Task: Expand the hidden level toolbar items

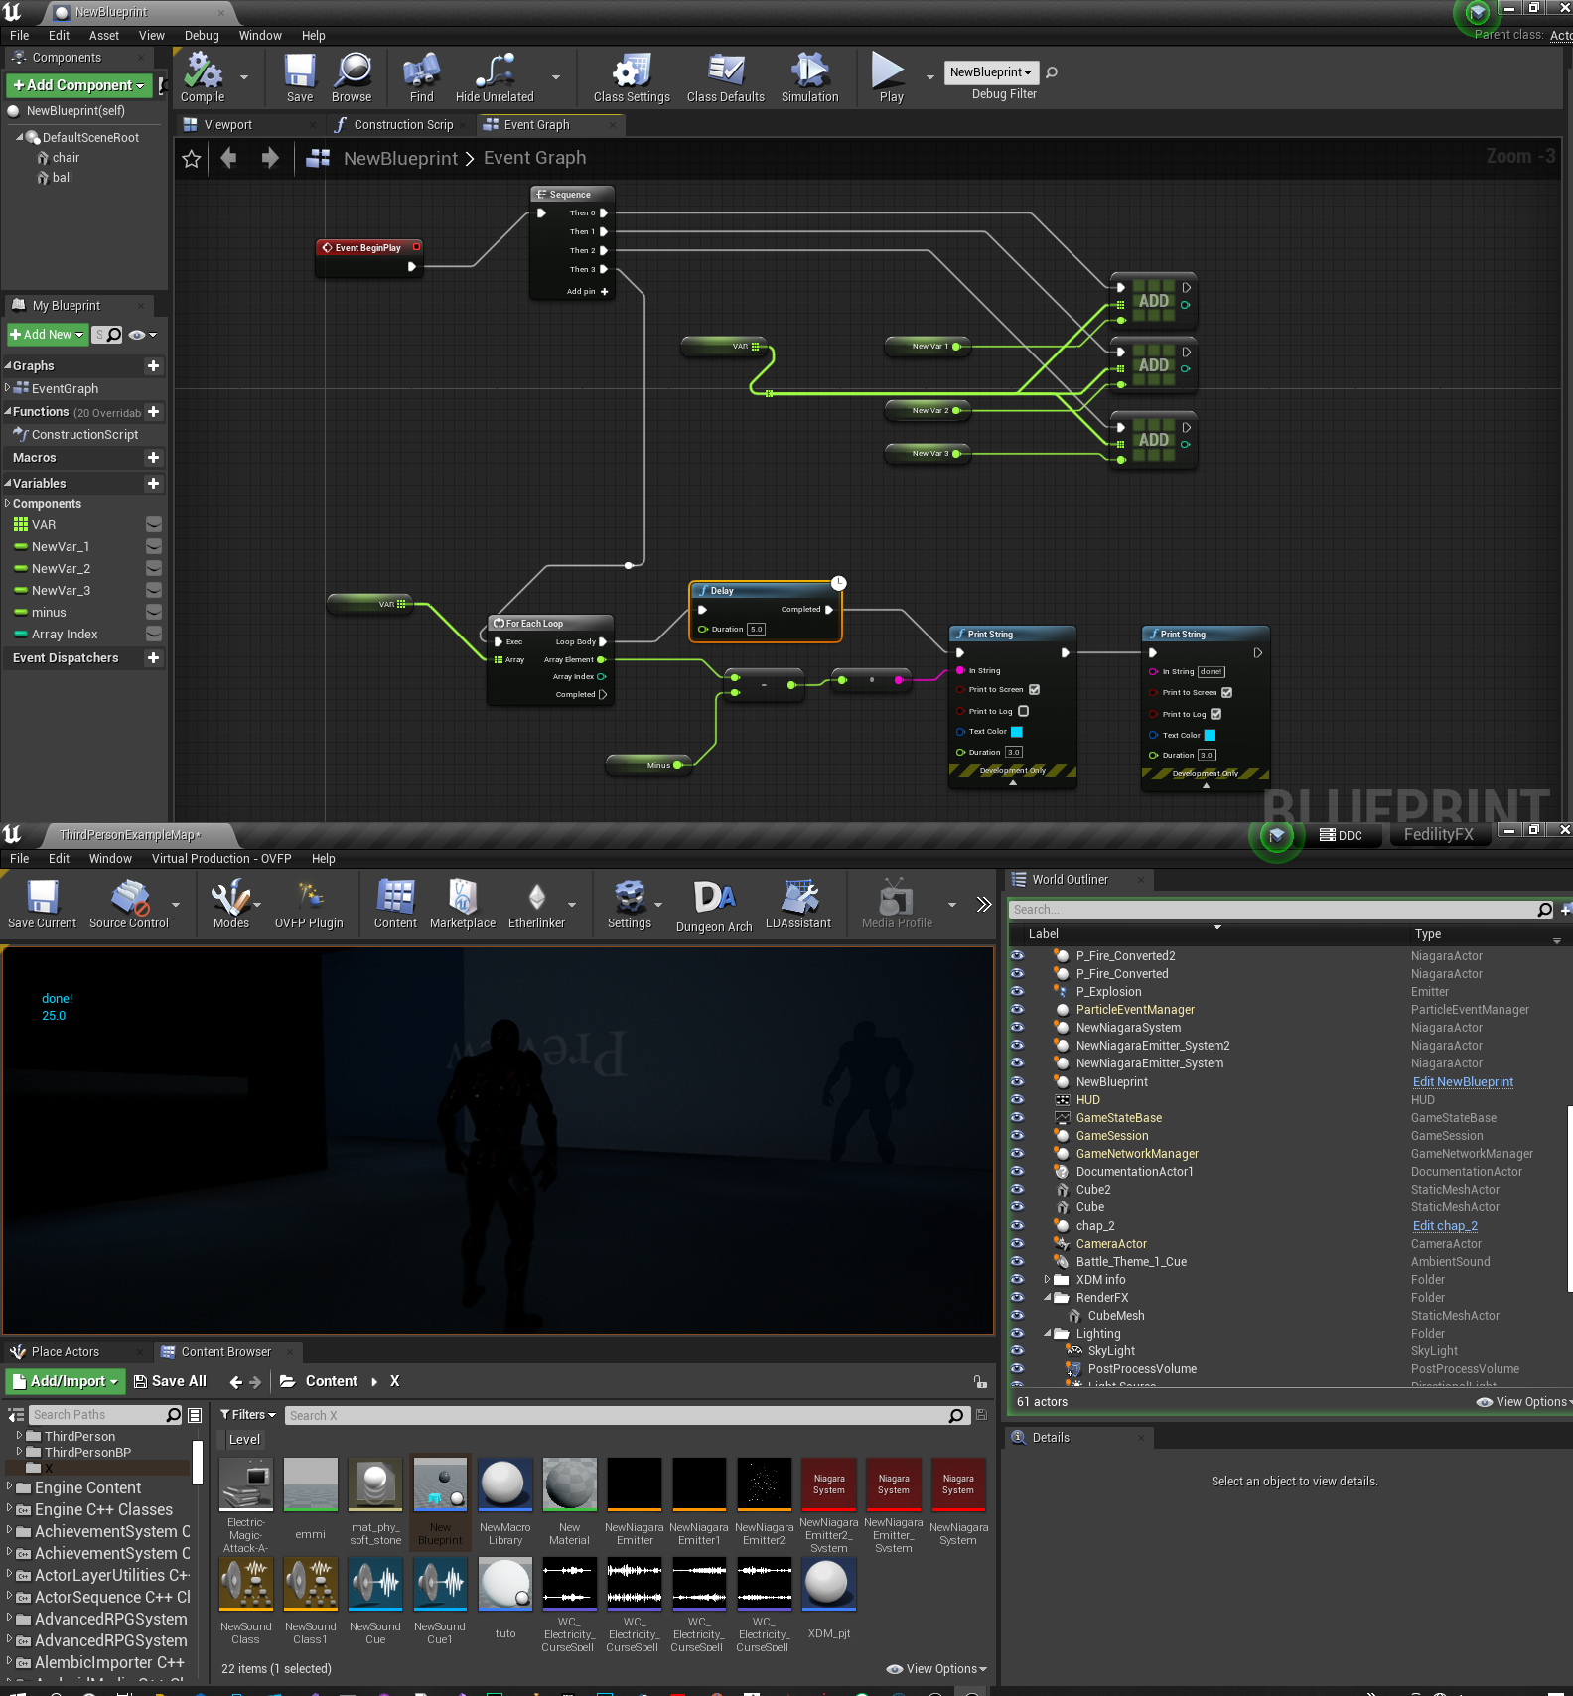Action: tap(983, 904)
